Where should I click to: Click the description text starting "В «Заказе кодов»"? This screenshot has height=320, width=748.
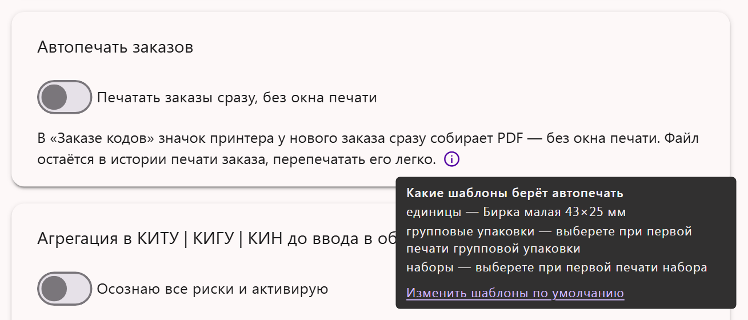[x=368, y=149]
